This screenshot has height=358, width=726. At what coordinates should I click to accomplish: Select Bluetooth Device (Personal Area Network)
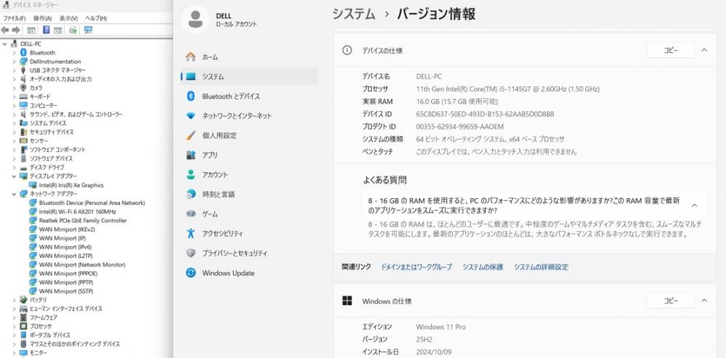91,203
